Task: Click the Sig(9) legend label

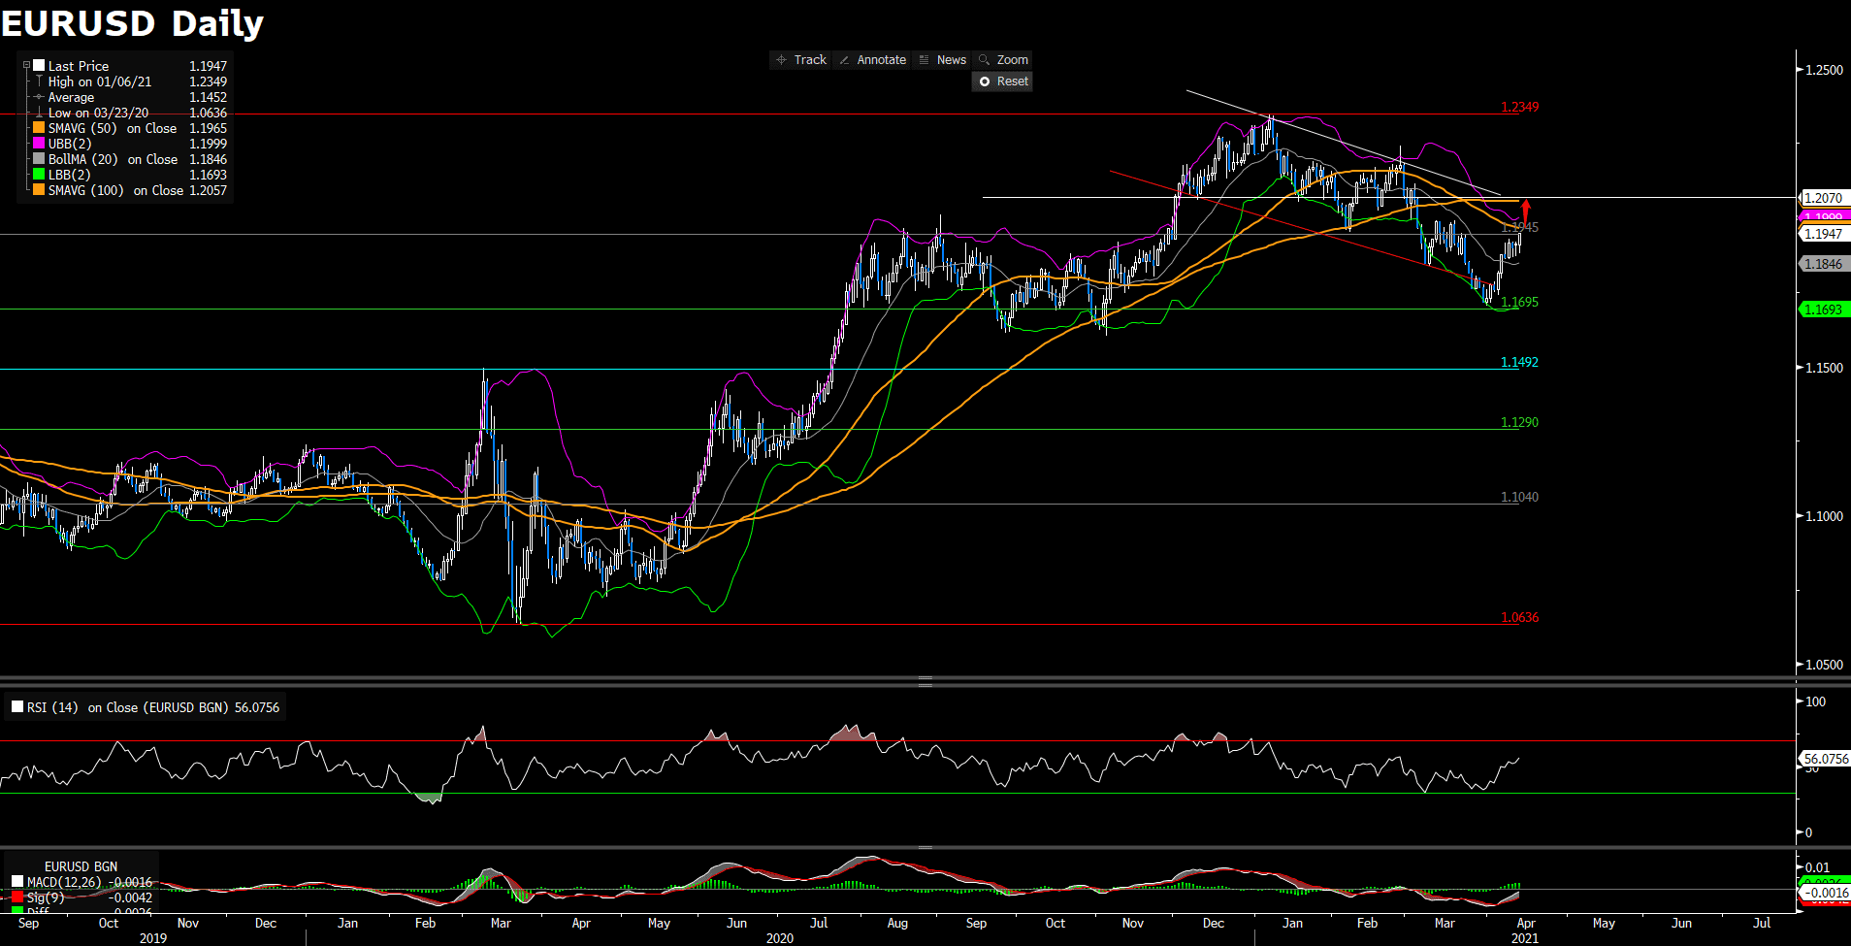Action: 46,897
